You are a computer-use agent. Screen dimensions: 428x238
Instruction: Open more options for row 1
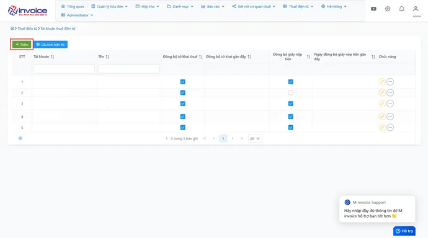point(390,82)
